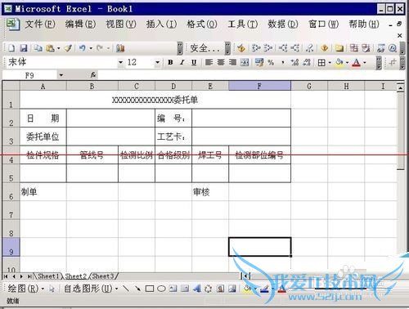Viewport: 409px width, 309px height.
Task: Apply currency style format
Action: click(259, 62)
